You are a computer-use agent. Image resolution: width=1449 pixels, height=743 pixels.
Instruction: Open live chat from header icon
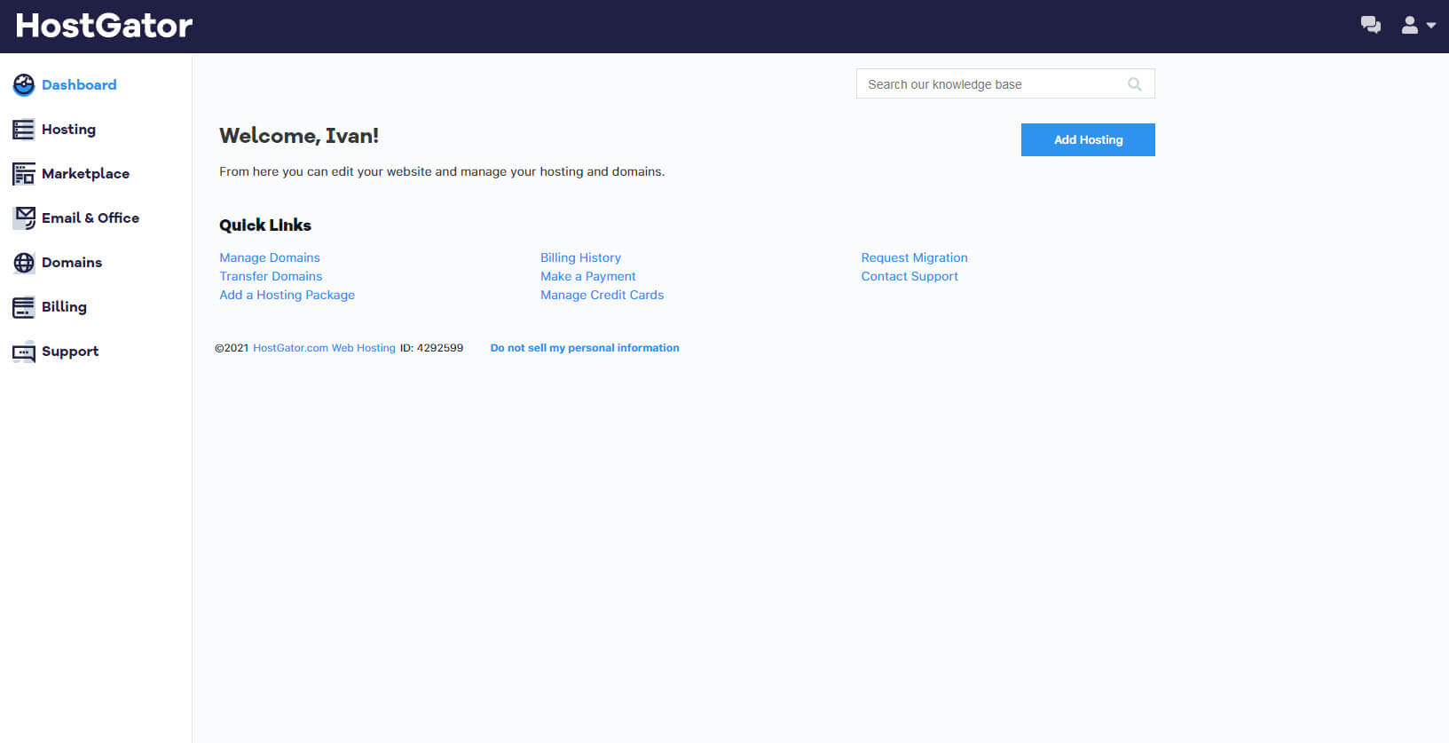(1371, 25)
